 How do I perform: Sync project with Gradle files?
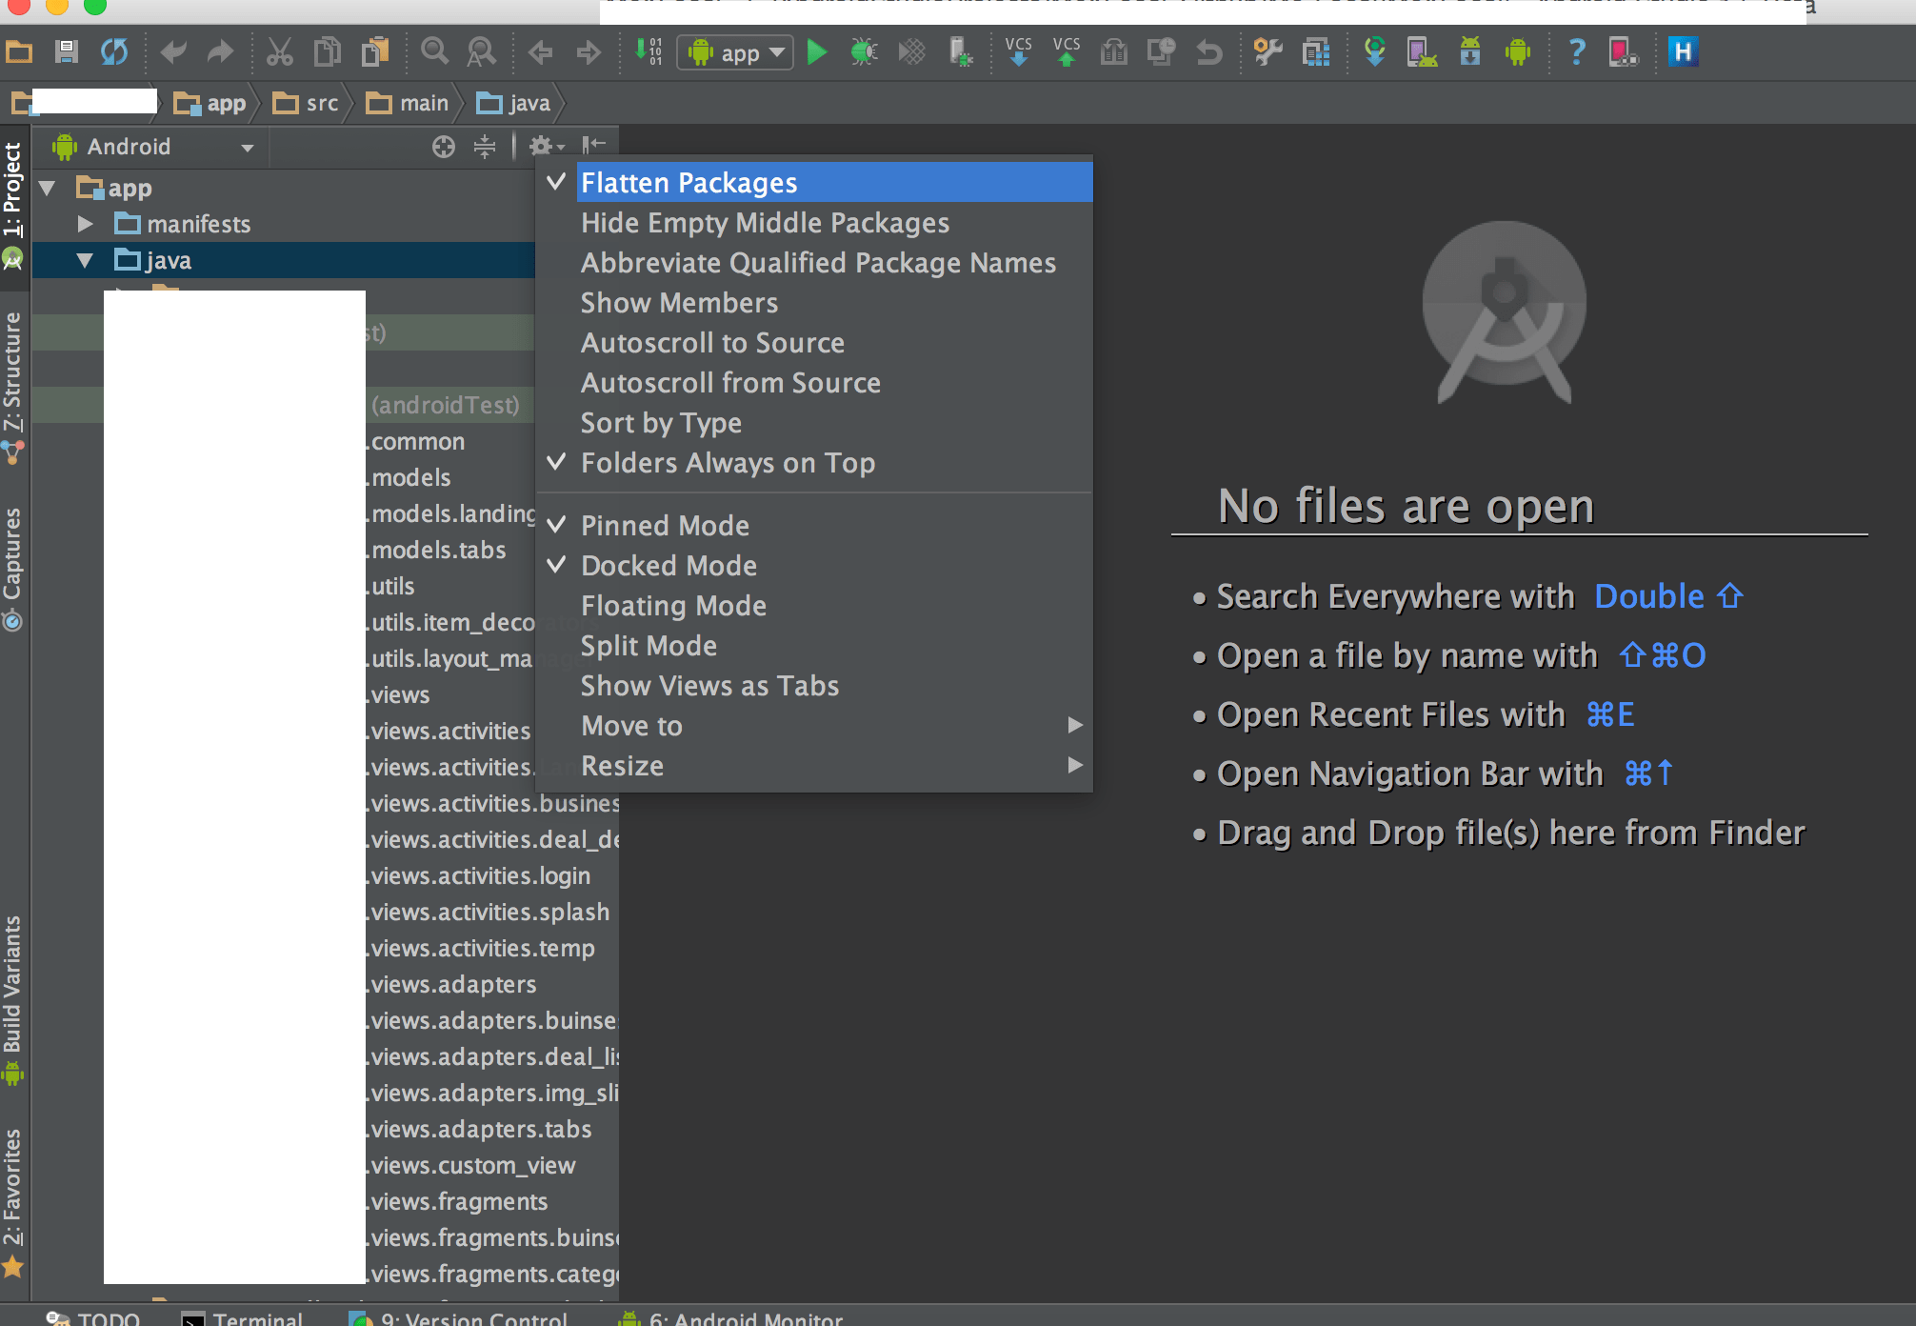[x=1374, y=52]
